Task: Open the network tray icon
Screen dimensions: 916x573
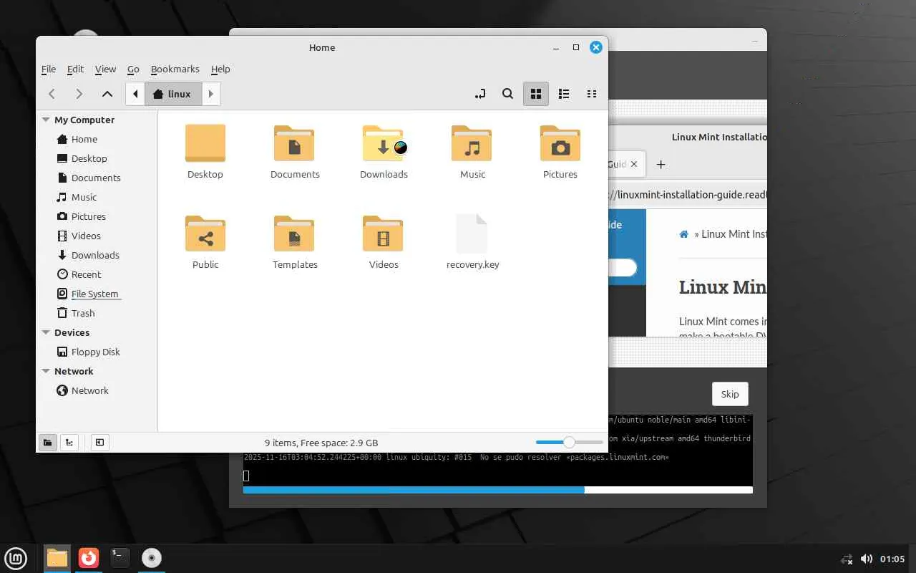Action: [x=847, y=559]
